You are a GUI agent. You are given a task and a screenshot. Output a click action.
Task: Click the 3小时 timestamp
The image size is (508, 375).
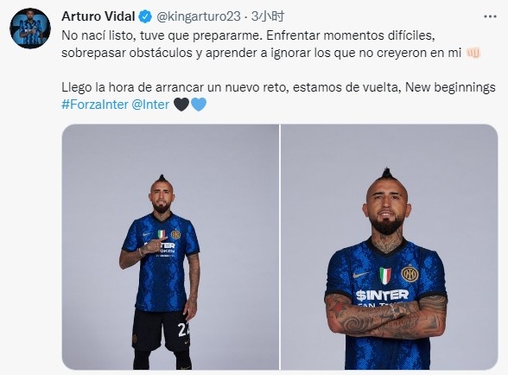tap(268, 16)
